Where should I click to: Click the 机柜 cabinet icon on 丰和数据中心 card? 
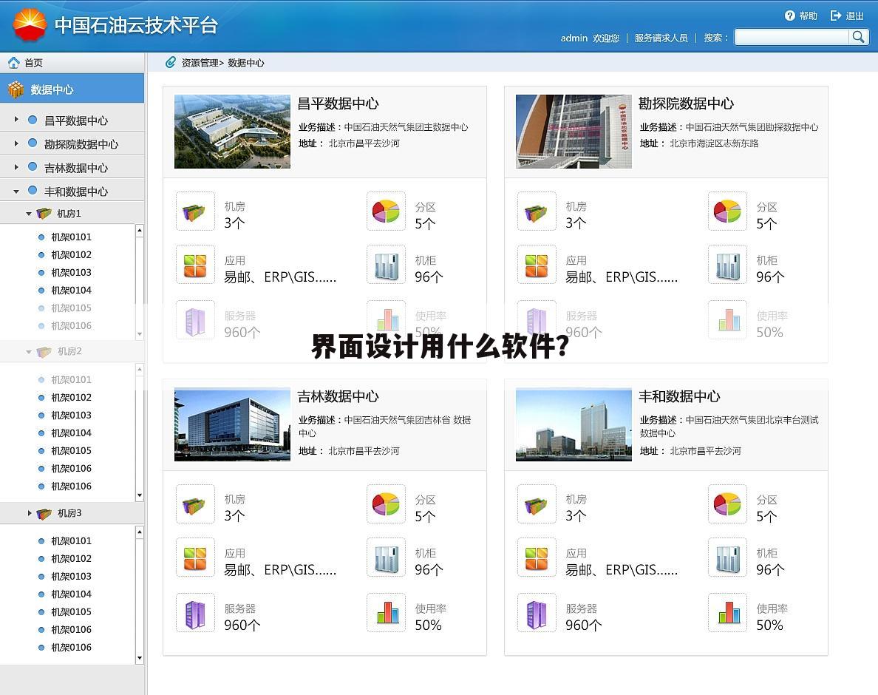tap(727, 557)
